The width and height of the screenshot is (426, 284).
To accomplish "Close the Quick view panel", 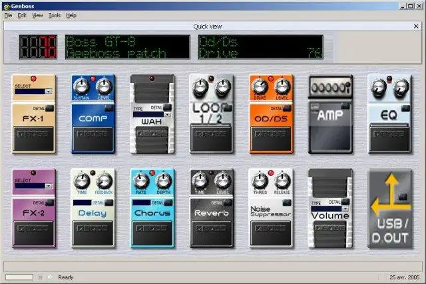I will [x=416, y=27].
